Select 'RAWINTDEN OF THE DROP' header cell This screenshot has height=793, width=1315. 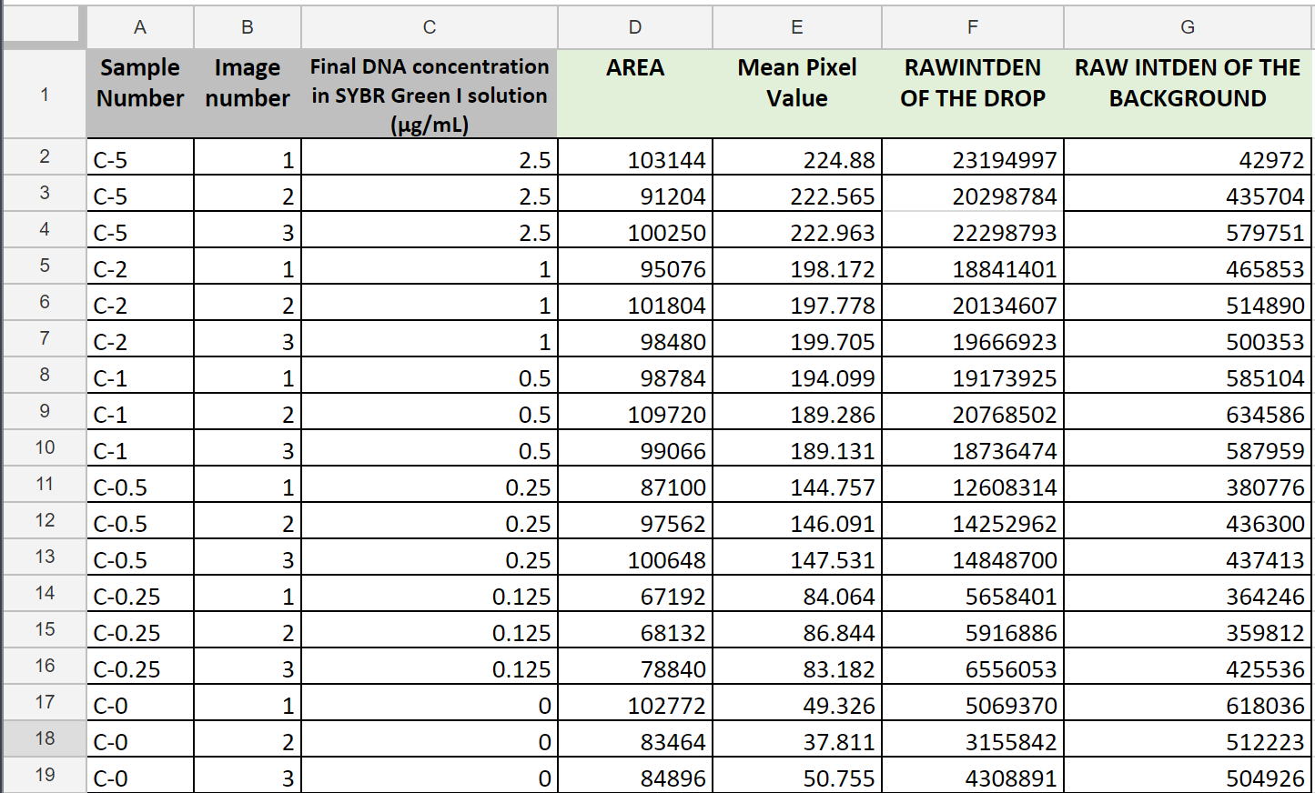pyautogui.click(x=972, y=95)
